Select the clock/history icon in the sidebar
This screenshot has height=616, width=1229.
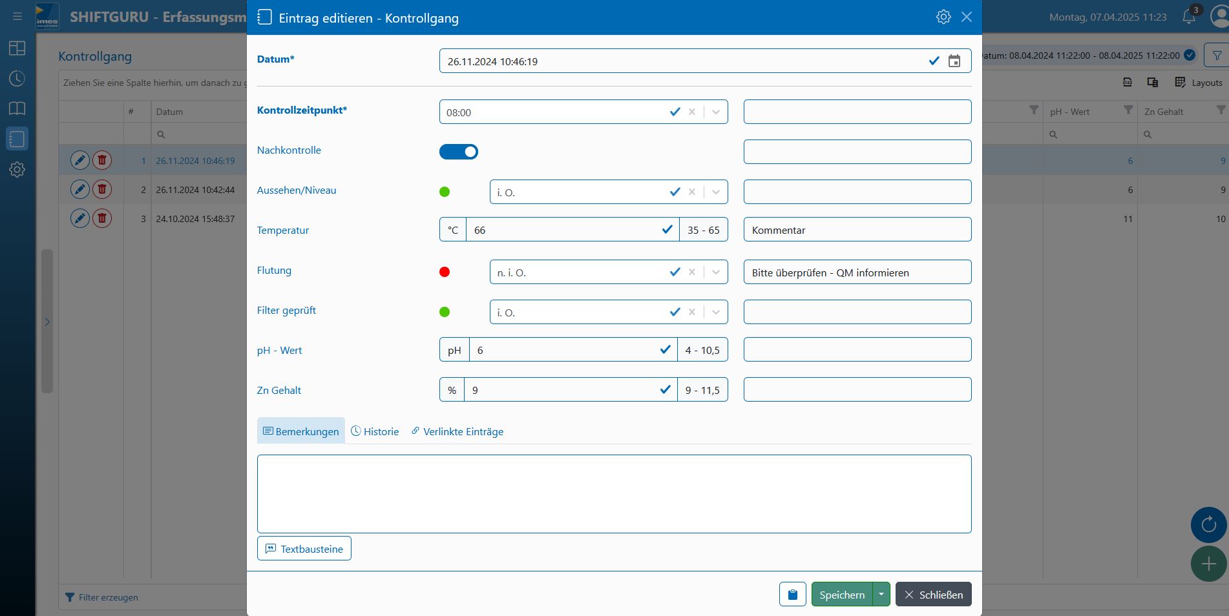17,78
